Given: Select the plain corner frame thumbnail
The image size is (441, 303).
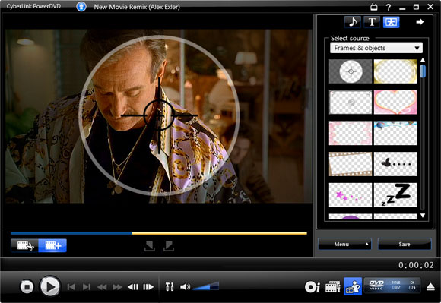Looking at the screenshot, I should (x=351, y=103).
